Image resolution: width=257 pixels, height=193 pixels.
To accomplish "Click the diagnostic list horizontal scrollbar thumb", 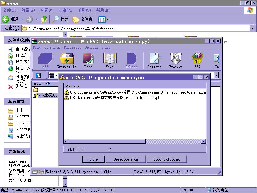I will point(107,141).
